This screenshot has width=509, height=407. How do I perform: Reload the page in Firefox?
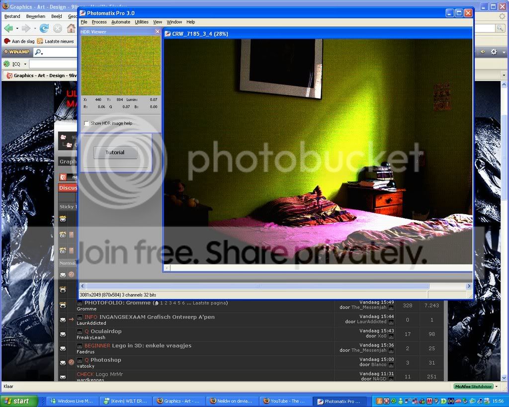click(x=44, y=28)
